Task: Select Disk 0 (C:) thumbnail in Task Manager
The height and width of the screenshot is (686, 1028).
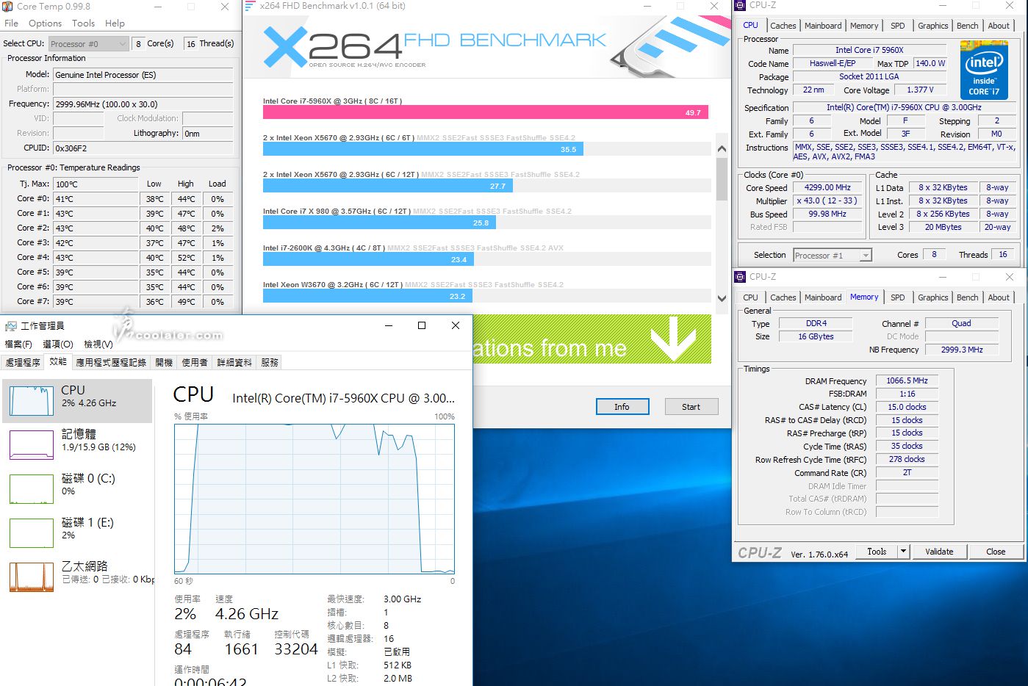Action: [32, 488]
